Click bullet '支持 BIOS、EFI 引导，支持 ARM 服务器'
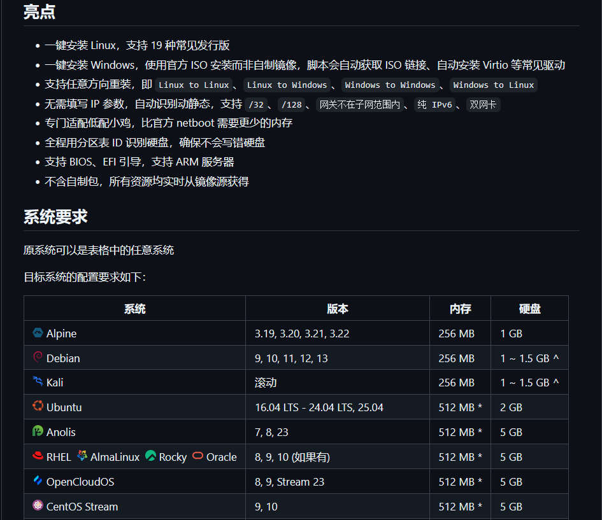 tap(140, 162)
